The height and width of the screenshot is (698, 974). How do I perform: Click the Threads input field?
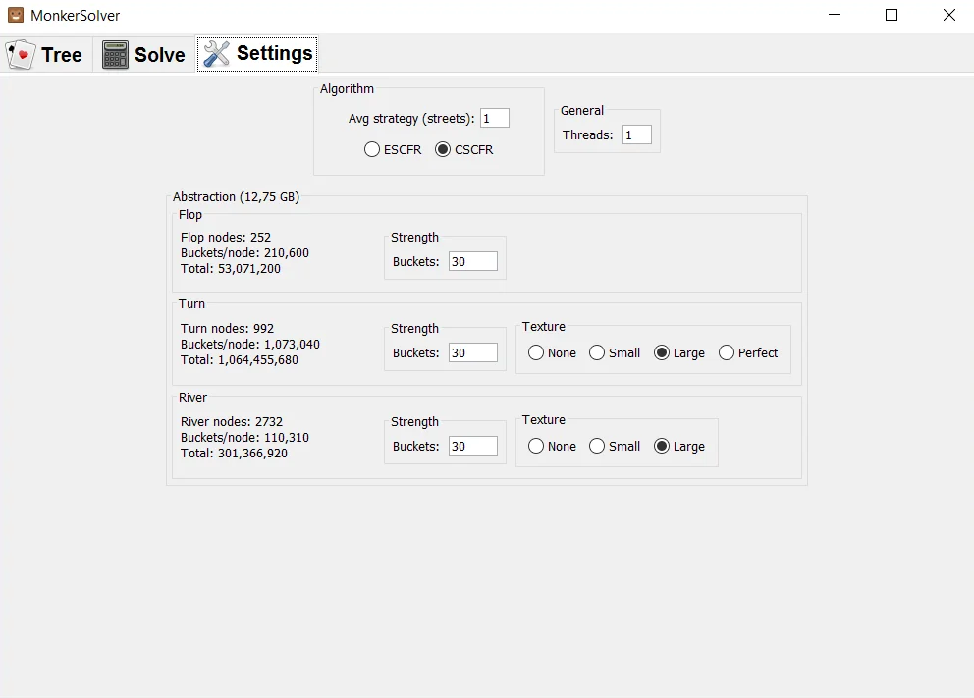pos(636,134)
